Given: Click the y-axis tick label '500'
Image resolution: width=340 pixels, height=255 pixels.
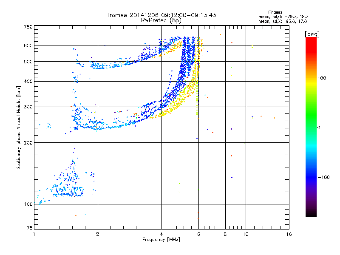Looking at the screenshot, I should point(28,62).
